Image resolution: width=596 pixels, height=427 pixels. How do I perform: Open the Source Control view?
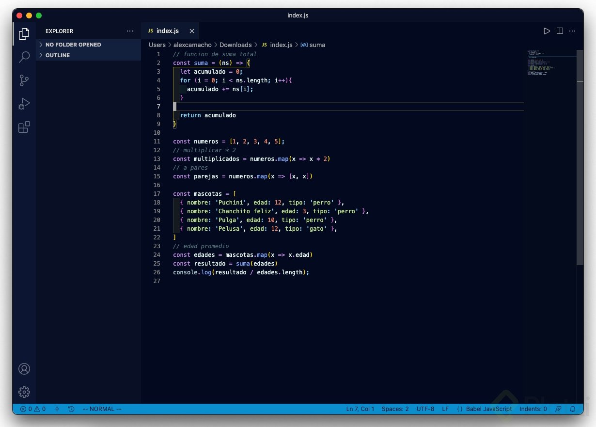24,80
